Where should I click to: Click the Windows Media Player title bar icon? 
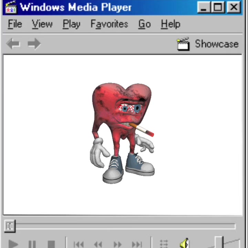click(11, 8)
